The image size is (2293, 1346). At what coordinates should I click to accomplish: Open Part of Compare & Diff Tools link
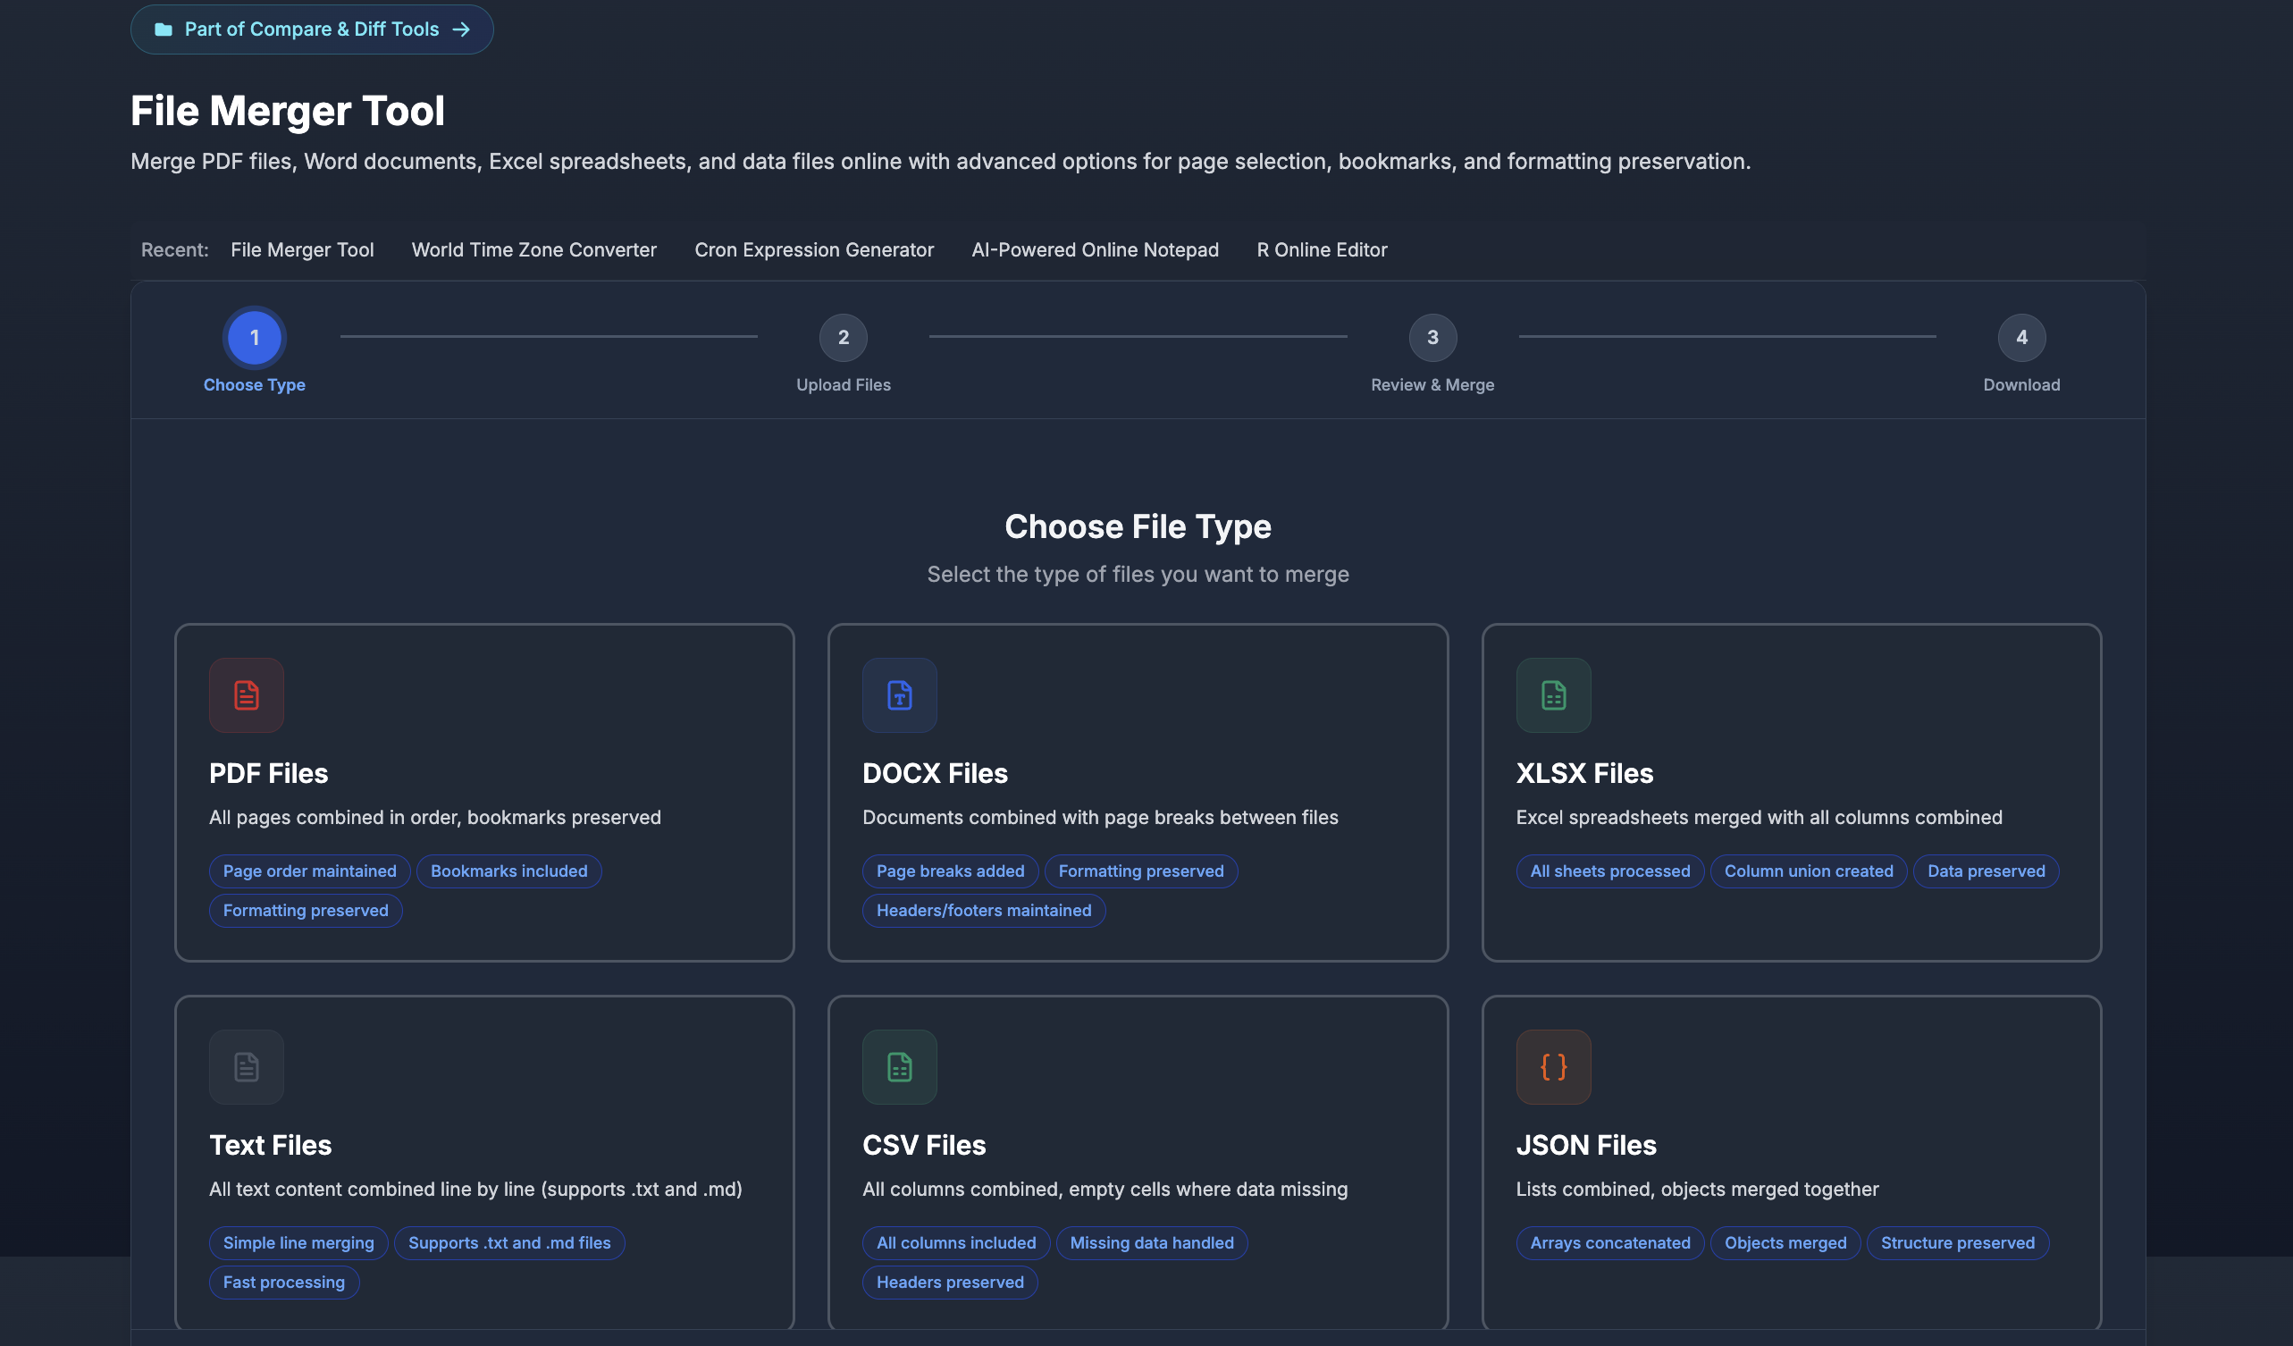[311, 29]
